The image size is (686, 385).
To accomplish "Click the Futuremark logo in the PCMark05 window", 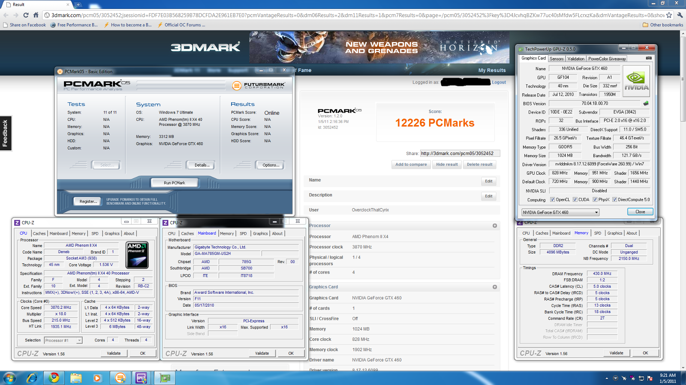I will (x=258, y=85).
